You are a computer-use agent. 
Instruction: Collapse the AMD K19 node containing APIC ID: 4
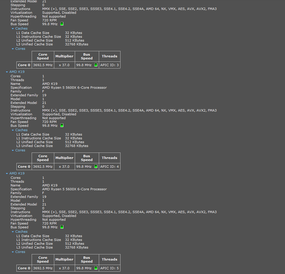pyautogui.click(x=7, y=72)
